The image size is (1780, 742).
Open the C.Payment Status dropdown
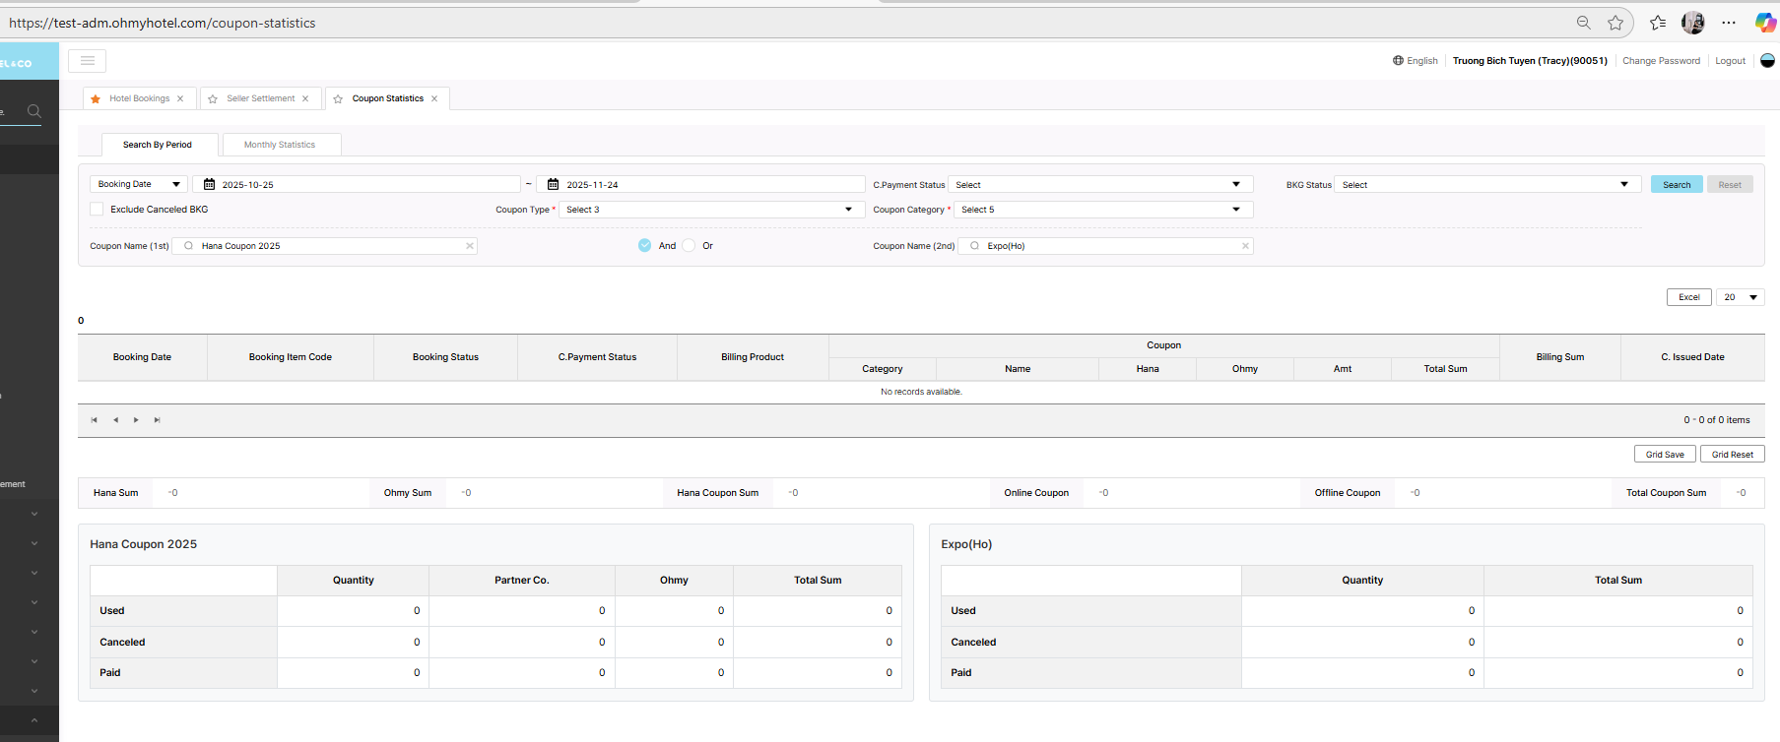[1099, 185]
